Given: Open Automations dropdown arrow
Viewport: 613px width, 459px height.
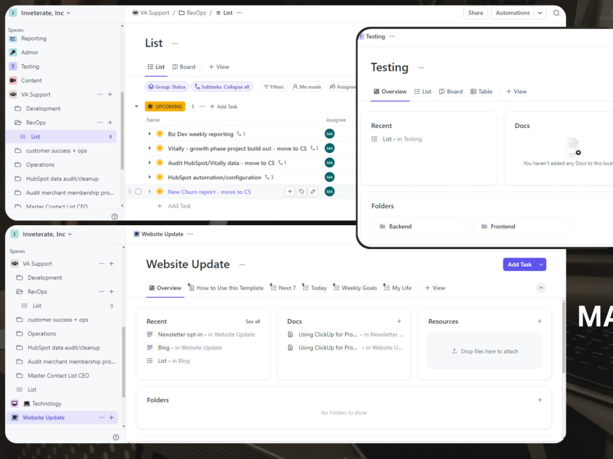Looking at the screenshot, I should pos(540,13).
